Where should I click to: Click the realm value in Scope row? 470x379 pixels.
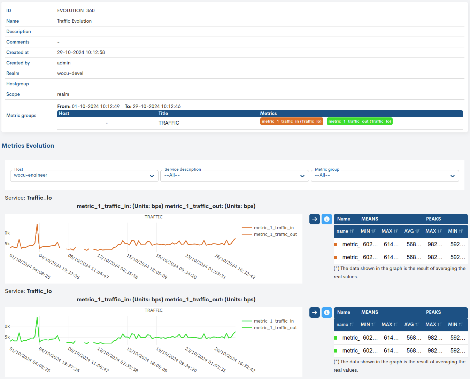point(63,94)
